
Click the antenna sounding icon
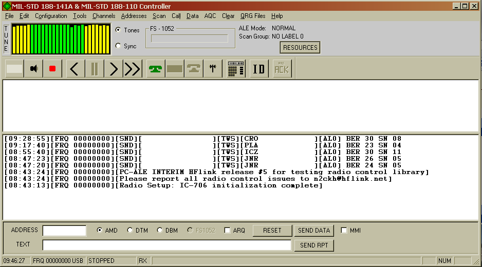213,69
